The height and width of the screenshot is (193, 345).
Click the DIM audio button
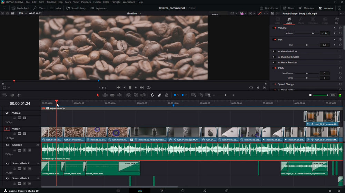coord(333,95)
